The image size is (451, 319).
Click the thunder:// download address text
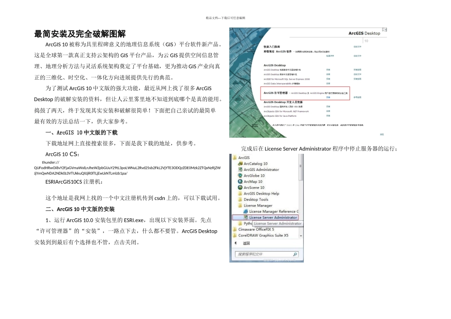(x=127, y=168)
